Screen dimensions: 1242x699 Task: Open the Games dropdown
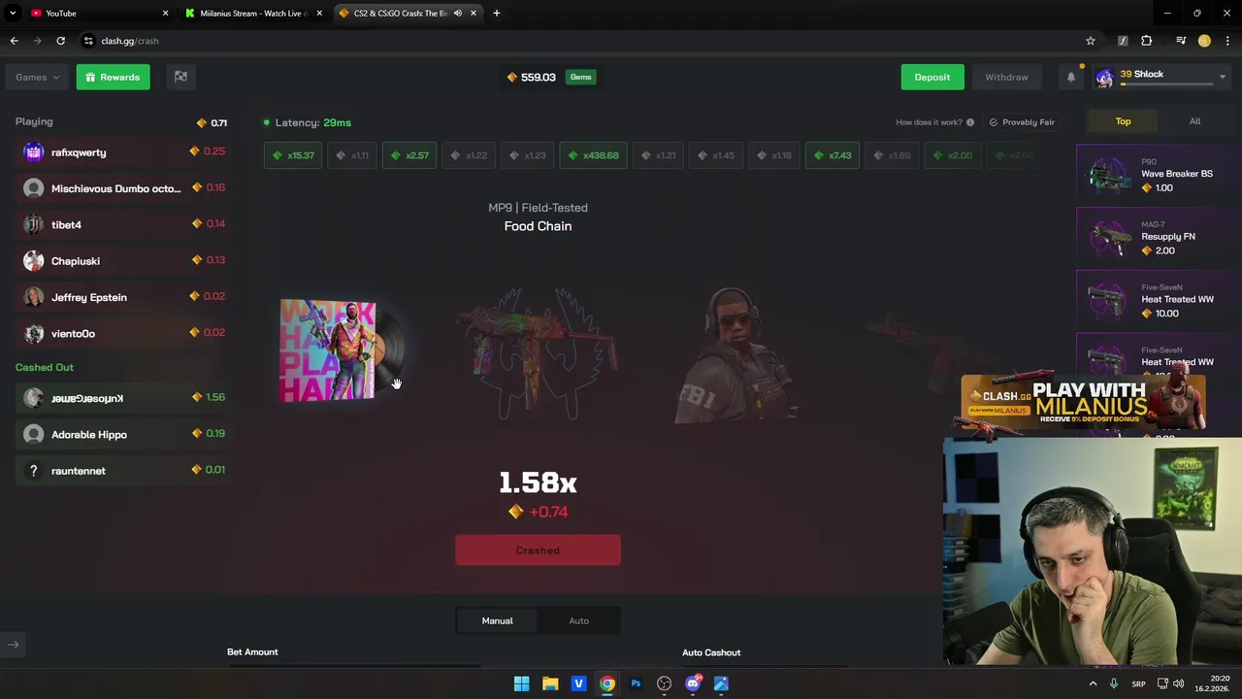point(38,77)
